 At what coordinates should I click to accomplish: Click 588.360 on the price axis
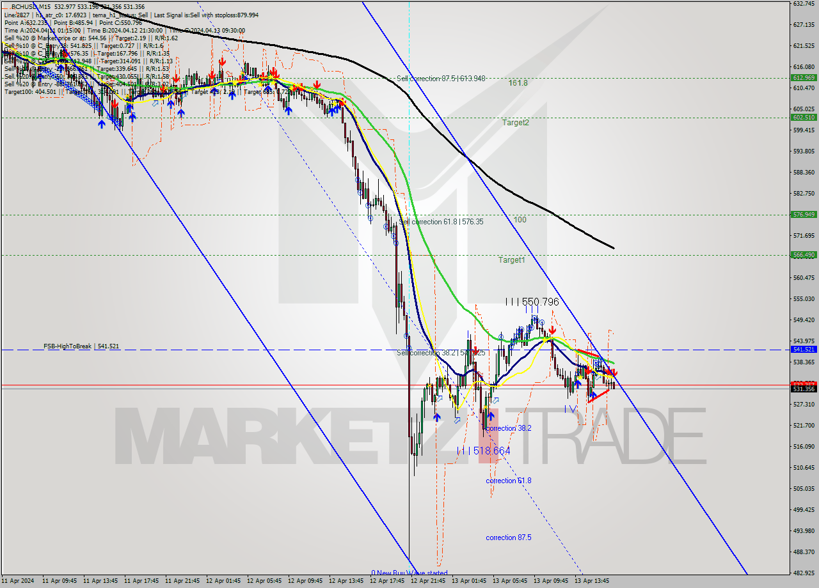tap(804, 173)
